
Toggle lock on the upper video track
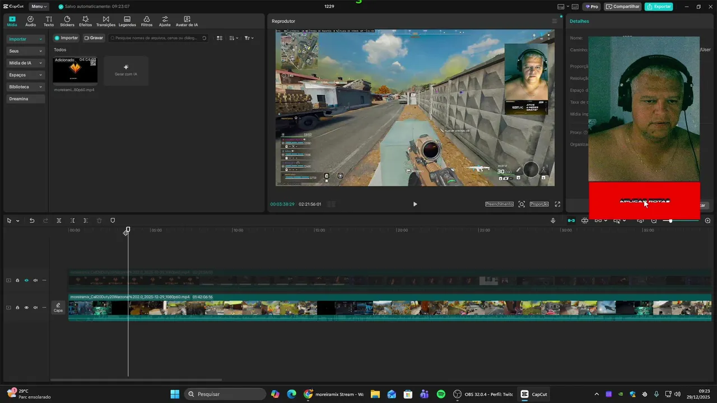pos(17,280)
